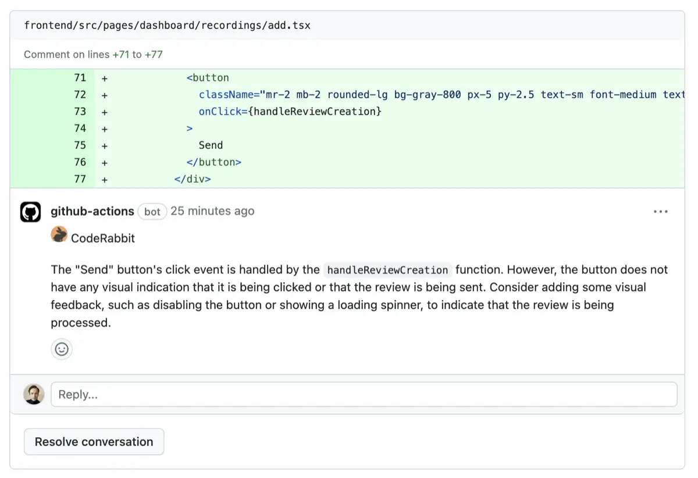Click the user avatar beside Reply
The height and width of the screenshot is (478, 698).
(x=34, y=394)
